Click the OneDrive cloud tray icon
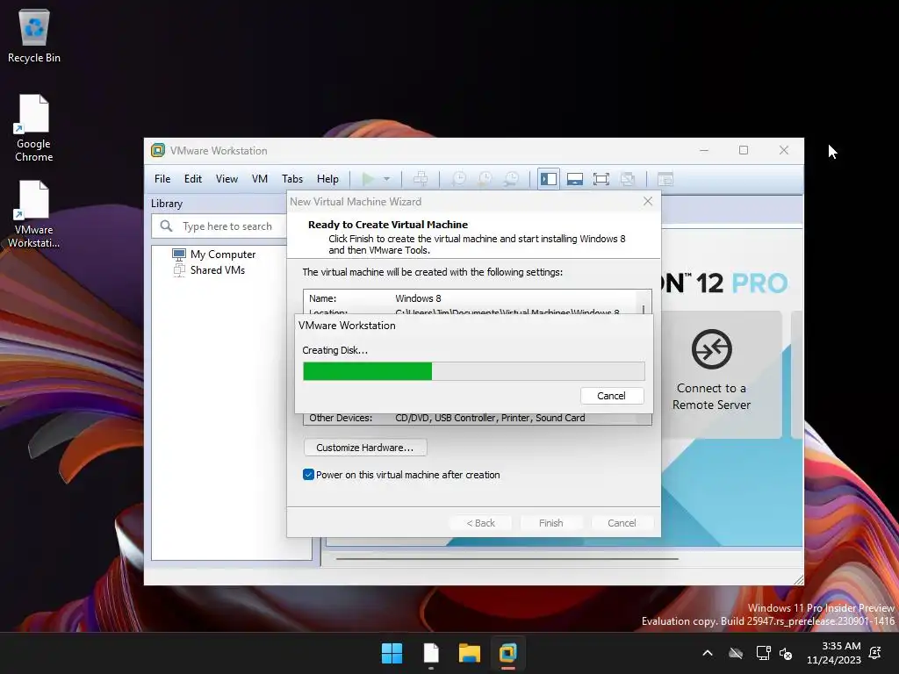The width and height of the screenshot is (899, 674). [736, 653]
